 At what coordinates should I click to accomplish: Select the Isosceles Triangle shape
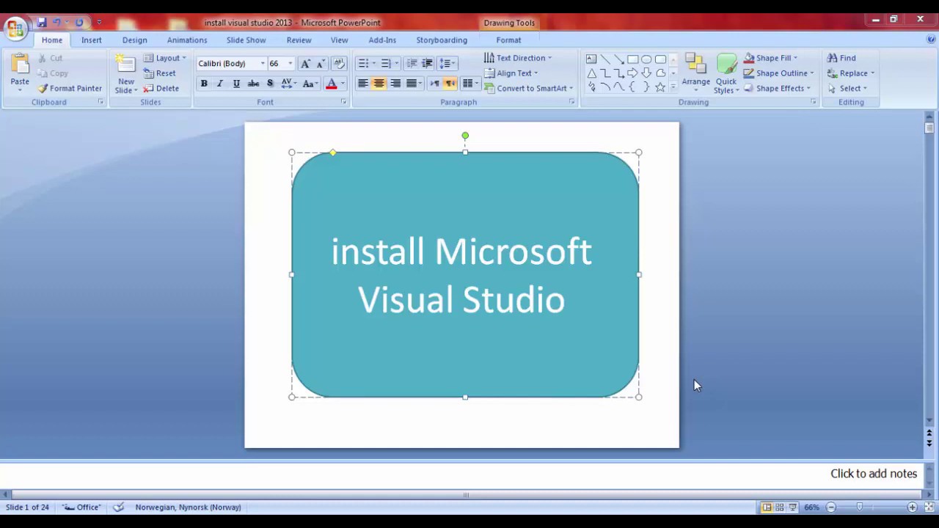(591, 73)
